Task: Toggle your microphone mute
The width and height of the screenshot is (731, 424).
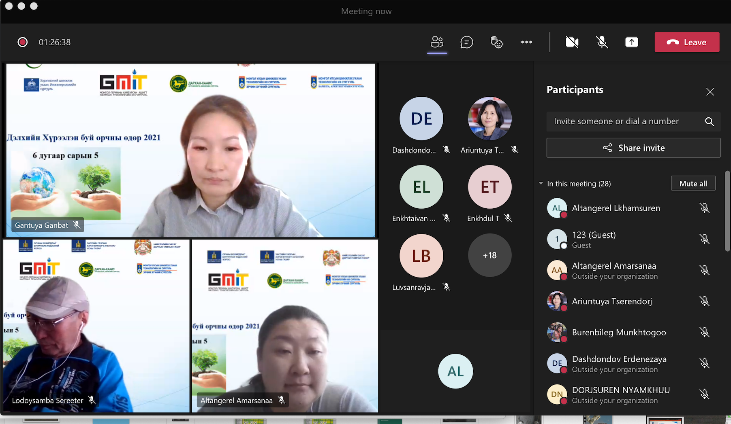Action: pyautogui.click(x=602, y=42)
